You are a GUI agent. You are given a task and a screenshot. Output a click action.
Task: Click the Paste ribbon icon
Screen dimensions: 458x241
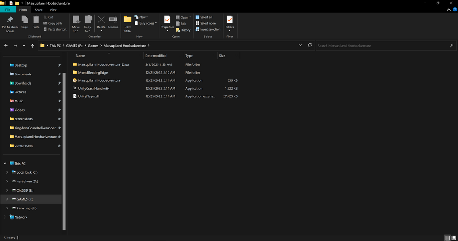36,20
